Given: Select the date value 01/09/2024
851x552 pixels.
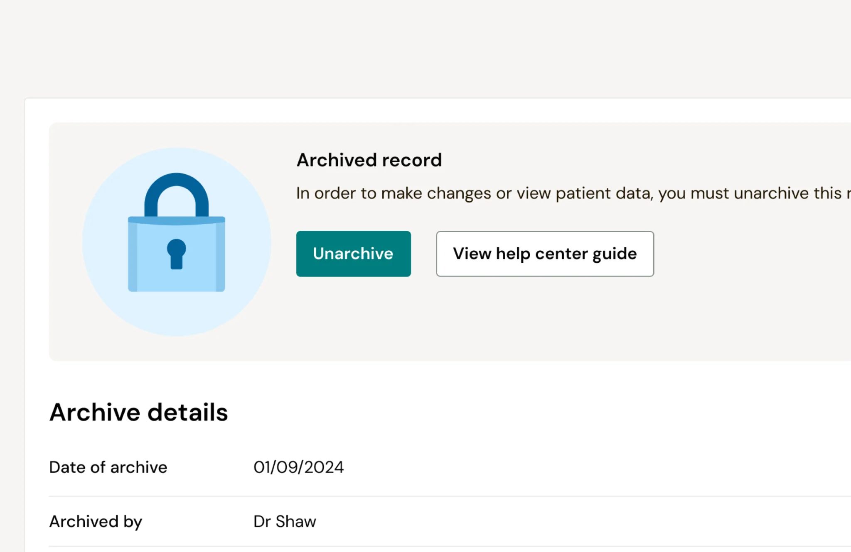Looking at the screenshot, I should point(298,467).
